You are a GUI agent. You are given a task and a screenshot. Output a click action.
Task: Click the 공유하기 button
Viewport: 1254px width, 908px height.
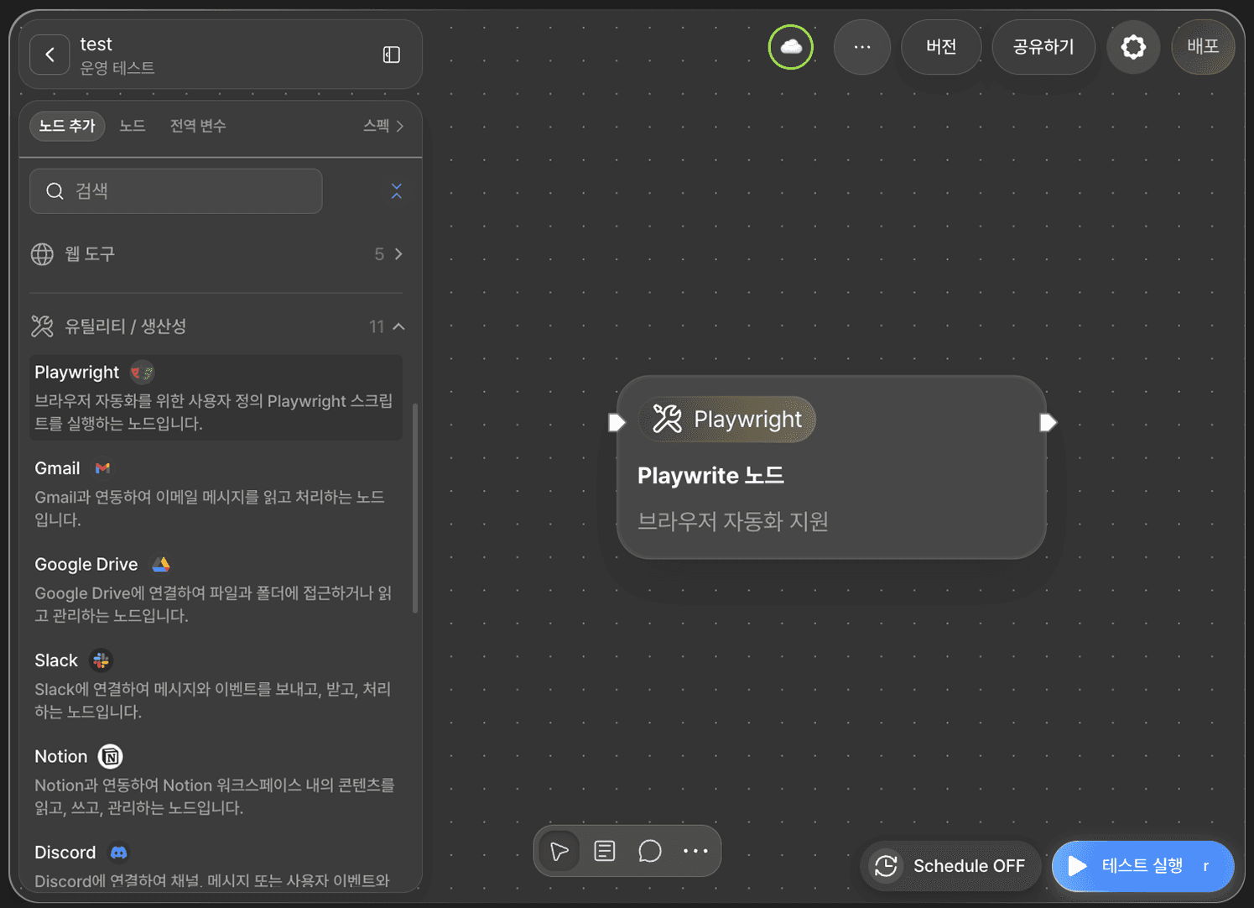[x=1043, y=47]
